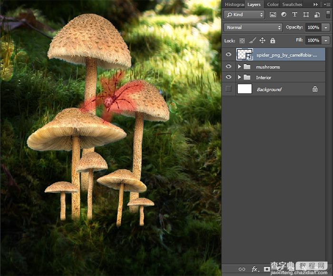The height and width of the screenshot is (276, 333).
Task: Hide the spider_png_by_camelfobia layer
Action: click(x=228, y=54)
